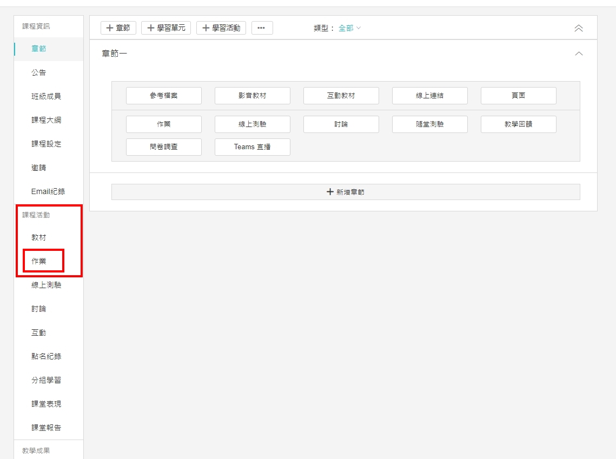Open 點名紀錄 from the sidebar
This screenshot has height=459, width=616.
(46, 356)
